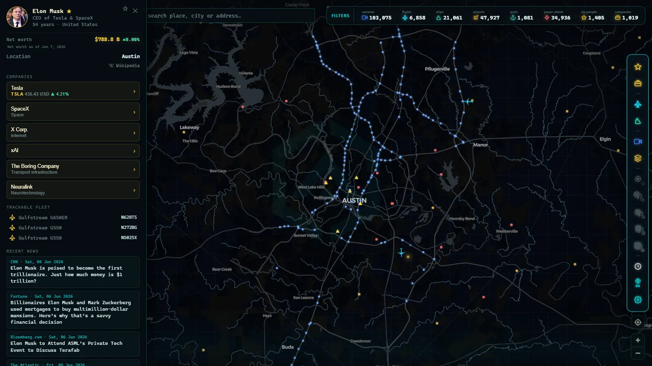
Task: Track Gulfstream G650ER N628TS
Action: point(73,218)
